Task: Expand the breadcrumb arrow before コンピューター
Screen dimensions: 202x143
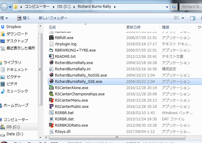Action: click(x=21, y=7)
